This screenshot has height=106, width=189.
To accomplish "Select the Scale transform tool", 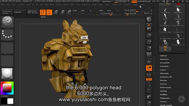I will 62,12.
